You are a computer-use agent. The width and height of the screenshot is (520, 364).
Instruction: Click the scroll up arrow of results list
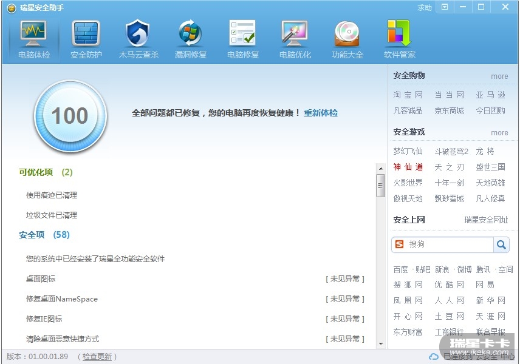(381, 169)
